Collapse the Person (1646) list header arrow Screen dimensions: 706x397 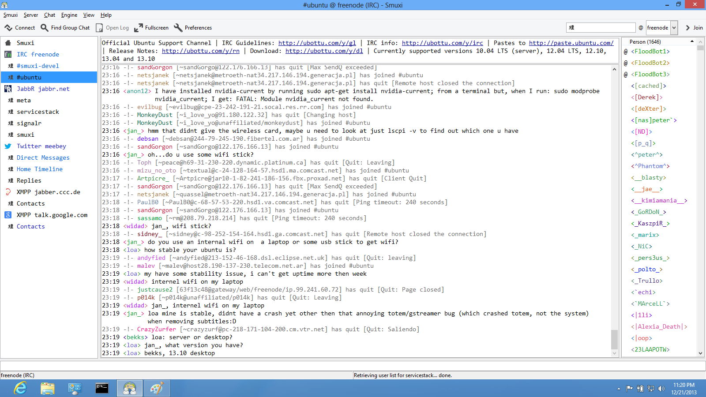(692, 41)
